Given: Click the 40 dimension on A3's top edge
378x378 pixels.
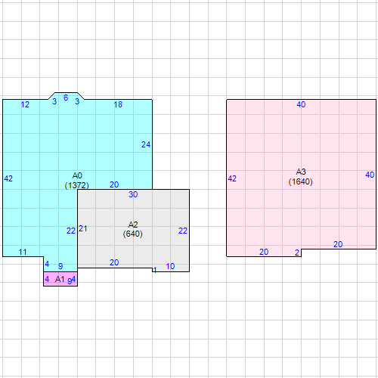Looking at the screenshot, I should (301, 104).
